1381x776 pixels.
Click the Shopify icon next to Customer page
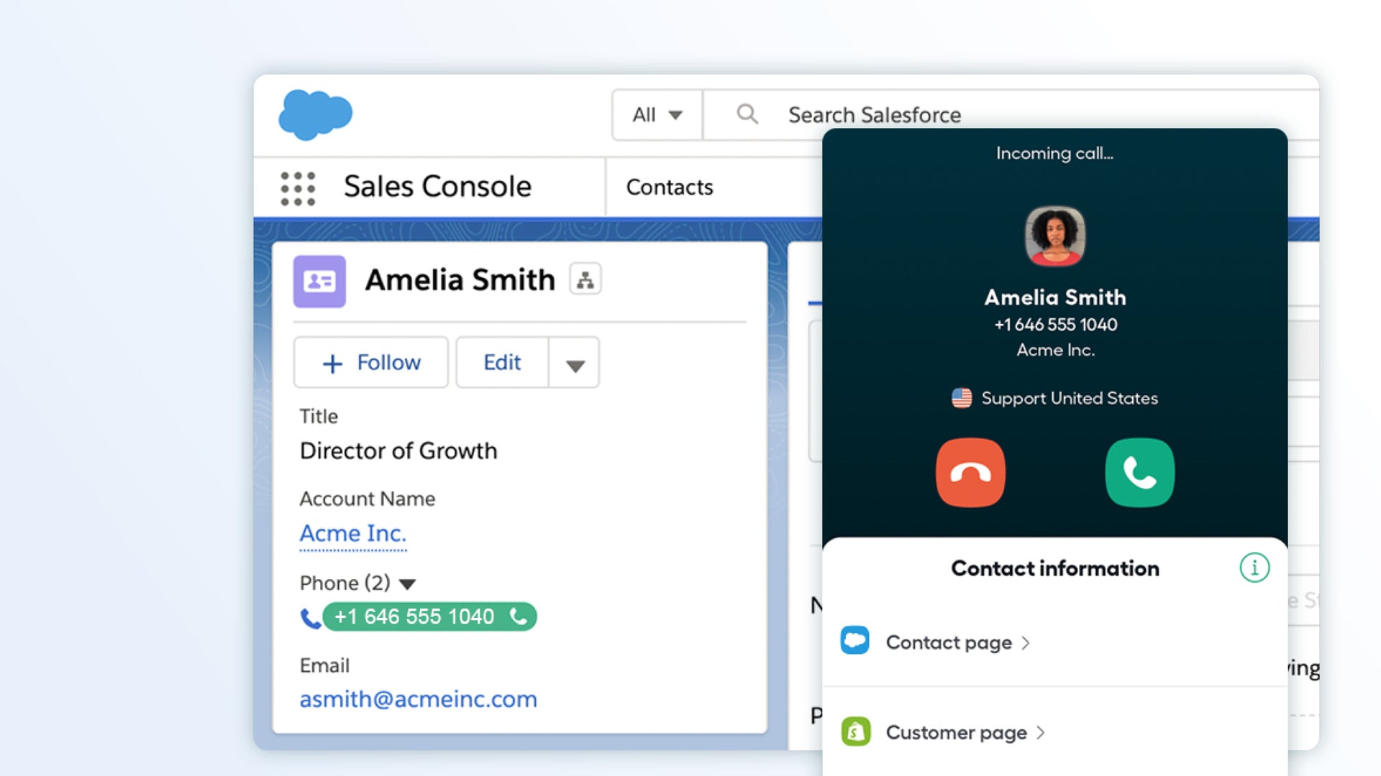pyautogui.click(x=855, y=731)
